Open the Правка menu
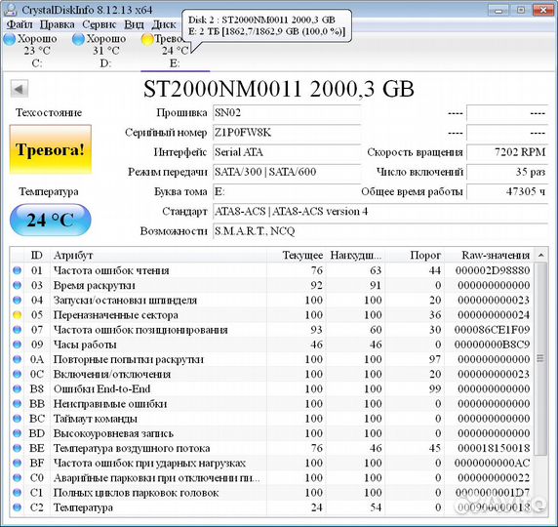The image size is (558, 527). [57, 24]
